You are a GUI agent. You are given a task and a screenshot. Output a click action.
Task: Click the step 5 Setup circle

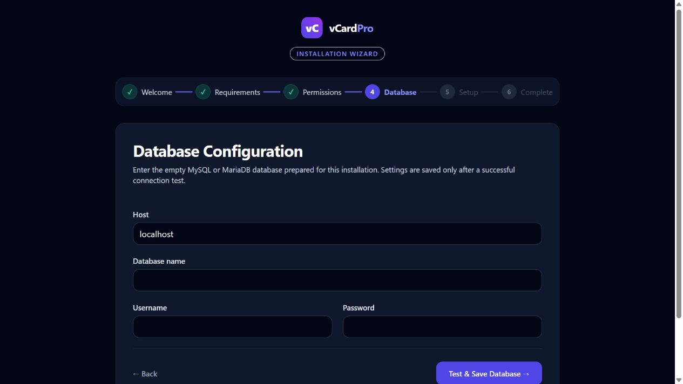coord(447,92)
